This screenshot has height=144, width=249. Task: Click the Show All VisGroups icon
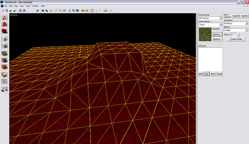coord(64,11)
